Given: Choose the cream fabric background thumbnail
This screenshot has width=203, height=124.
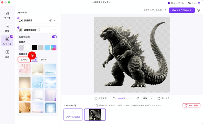Looking at the screenshot, I should (37, 70).
